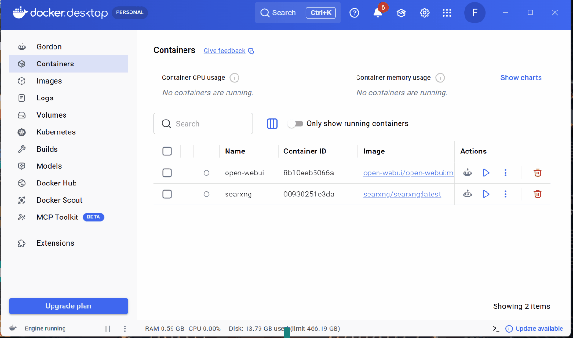
Task: Start the open-webui container
Action: 486,173
